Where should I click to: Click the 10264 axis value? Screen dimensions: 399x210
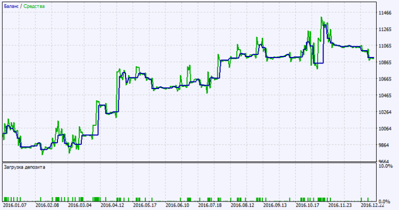click(x=385, y=112)
